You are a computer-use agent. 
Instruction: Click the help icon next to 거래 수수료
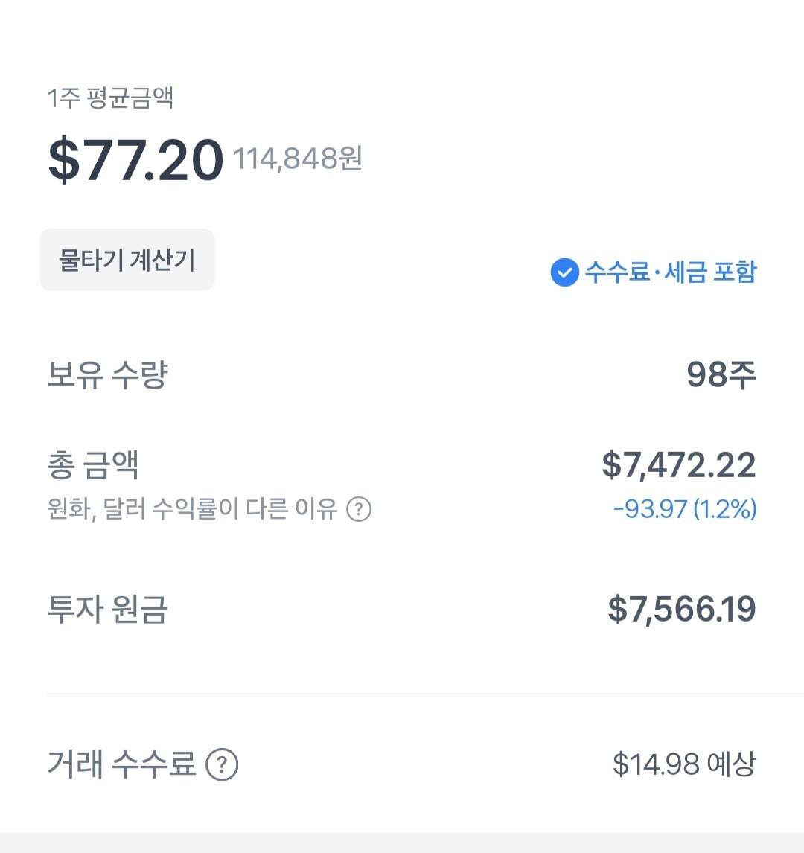(222, 764)
